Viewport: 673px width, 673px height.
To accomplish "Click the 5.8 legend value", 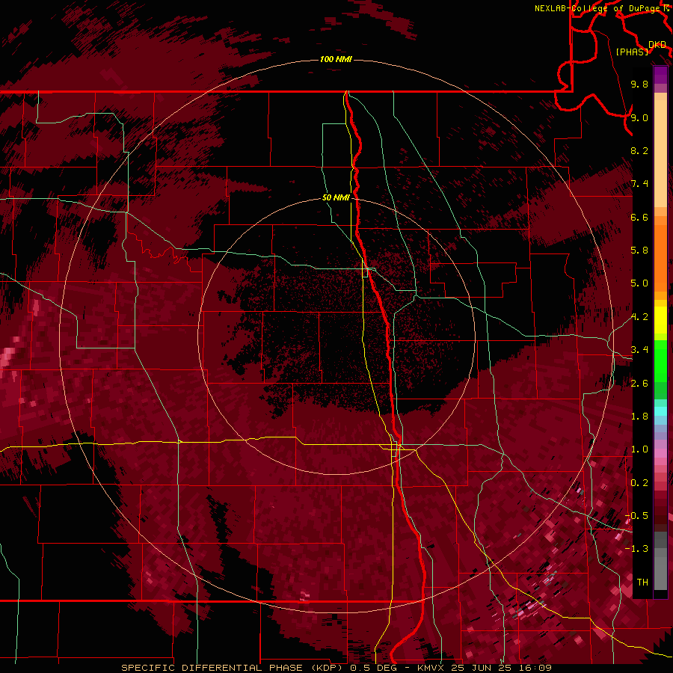I will point(639,251).
